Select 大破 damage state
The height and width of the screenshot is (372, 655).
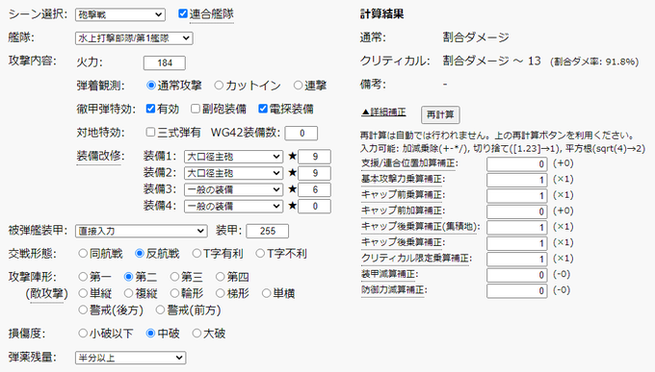click(196, 334)
